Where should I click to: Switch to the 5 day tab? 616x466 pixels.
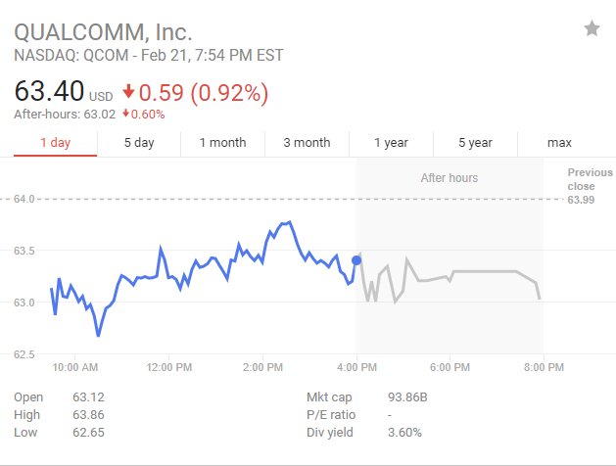139,143
